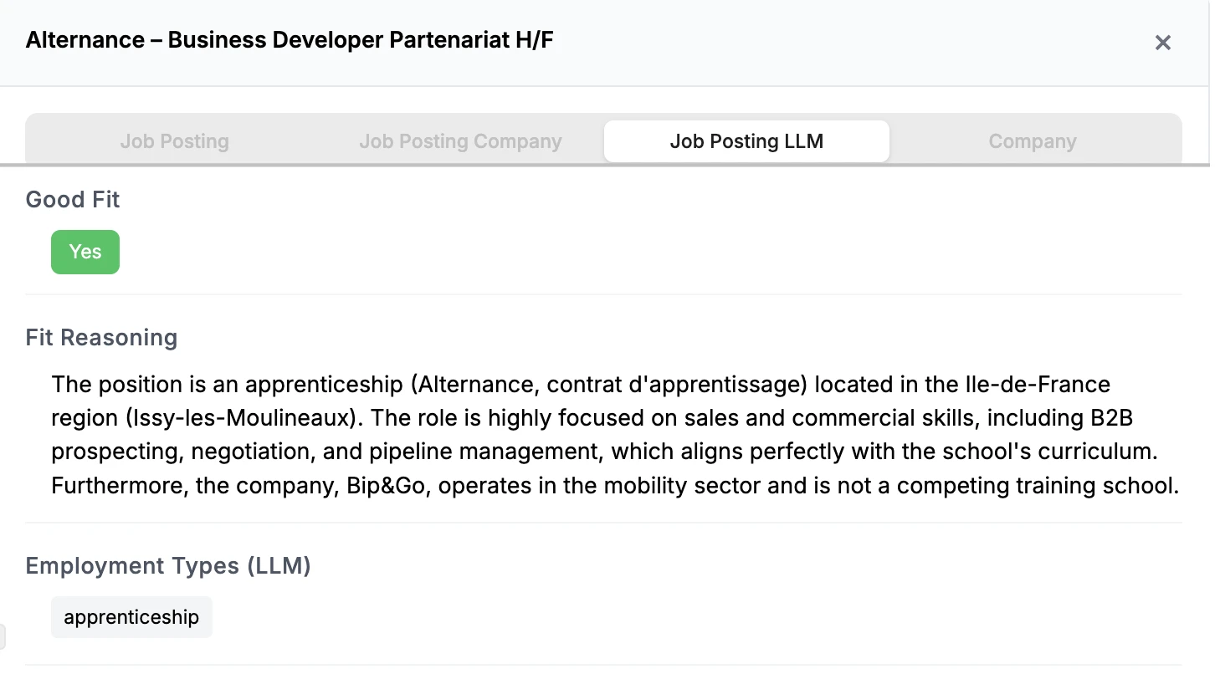Click the words pipeline management
Screen dimensions: 1220x674
point(504,452)
